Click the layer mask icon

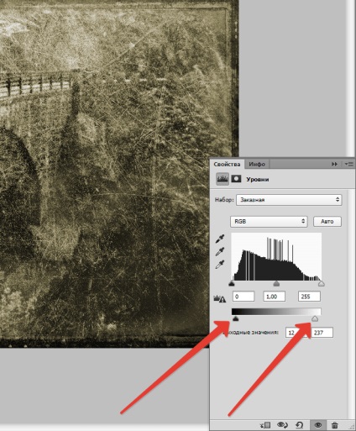coord(236,179)
